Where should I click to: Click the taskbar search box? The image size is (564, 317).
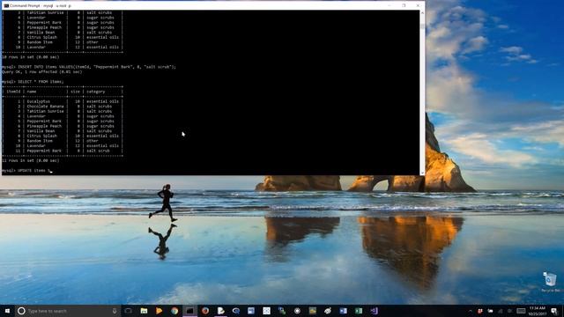[68, 311]
